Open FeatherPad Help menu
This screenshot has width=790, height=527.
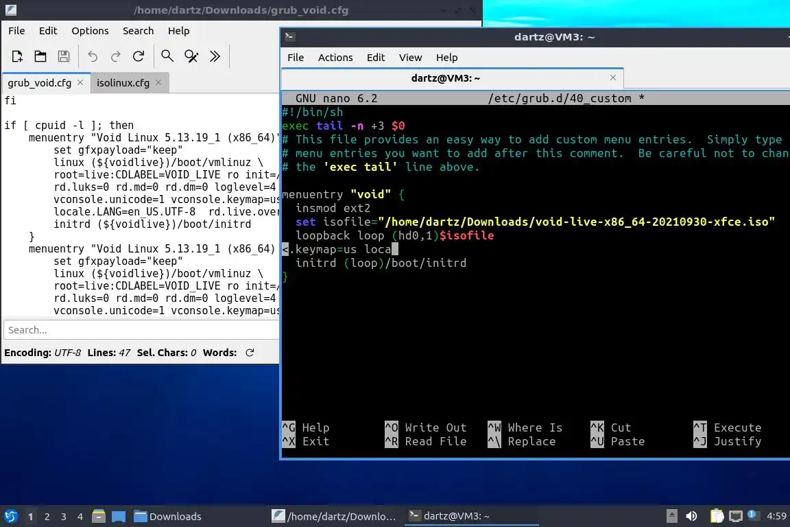point(179,31)
